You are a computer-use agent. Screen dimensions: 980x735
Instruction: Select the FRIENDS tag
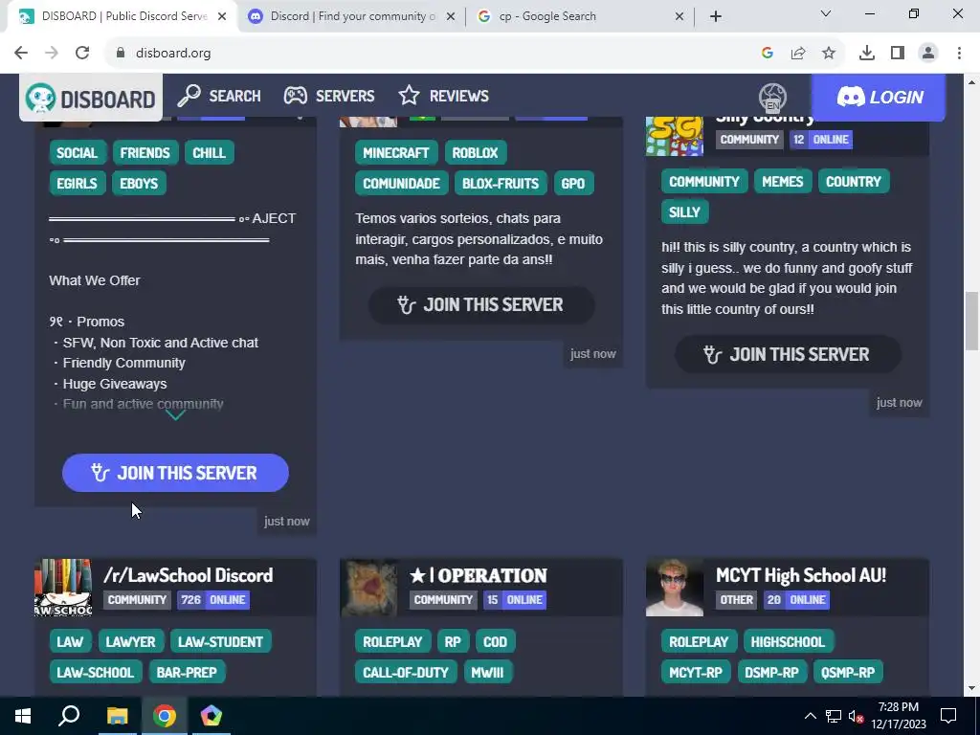145,152
